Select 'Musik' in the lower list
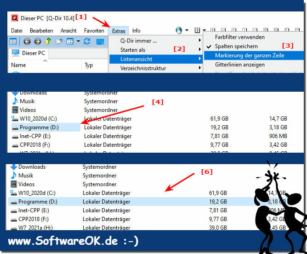307x254 pixels. click(26, 176)
